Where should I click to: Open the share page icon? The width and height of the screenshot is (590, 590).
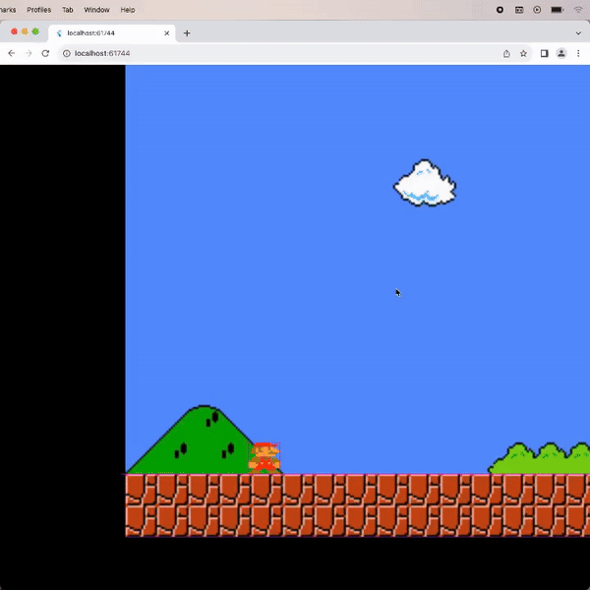pyautogui.click(x=506, y=53)
